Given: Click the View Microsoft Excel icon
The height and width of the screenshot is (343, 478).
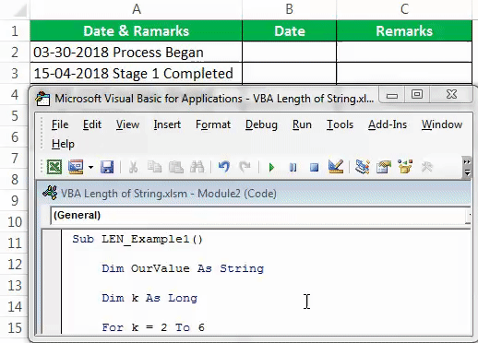Looking at the screenshot, I should pyautogui.click(x=54, y=167).
